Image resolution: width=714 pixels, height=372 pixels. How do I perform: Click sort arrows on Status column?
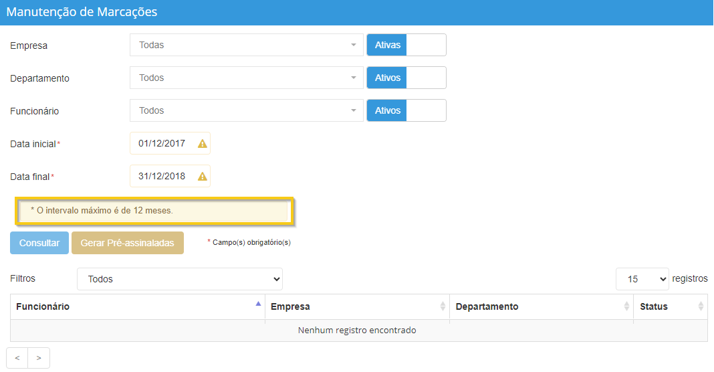(701, 306)
